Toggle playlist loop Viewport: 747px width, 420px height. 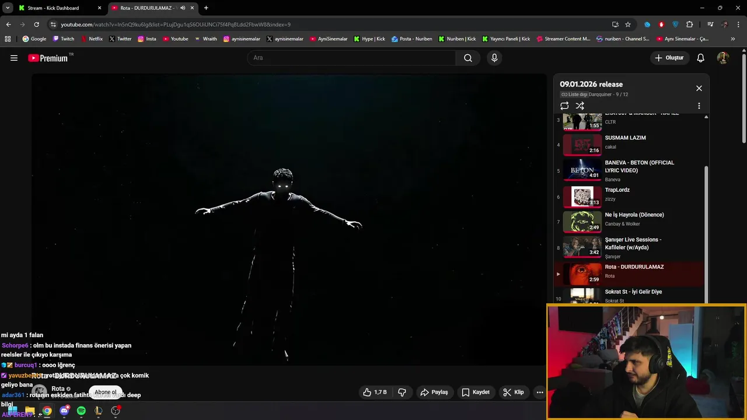pos(564,106)
